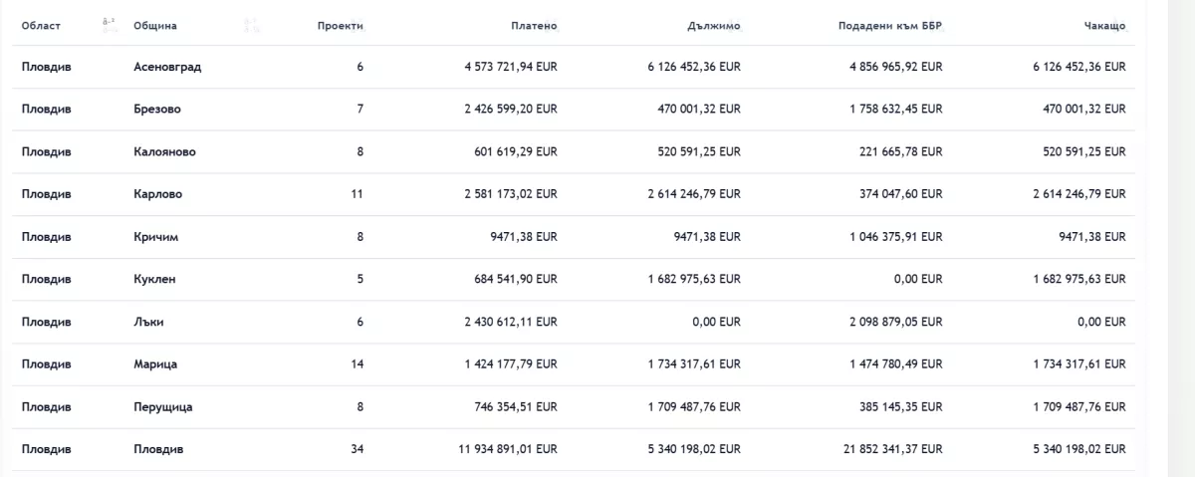Click the sort icon next to Община
Screen dimensions: 1195x477
[252, 25]
